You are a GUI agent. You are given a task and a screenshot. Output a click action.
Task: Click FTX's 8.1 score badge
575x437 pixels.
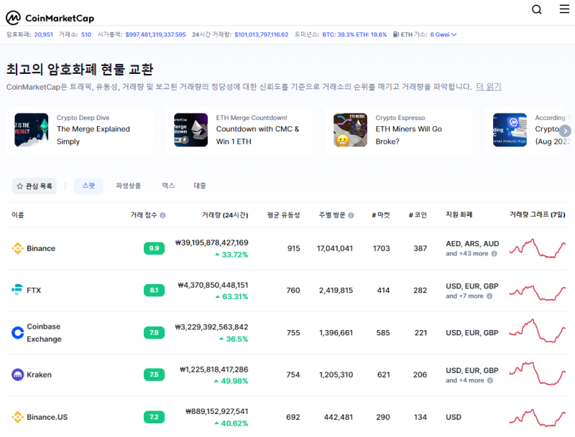(x=154, y=290)
